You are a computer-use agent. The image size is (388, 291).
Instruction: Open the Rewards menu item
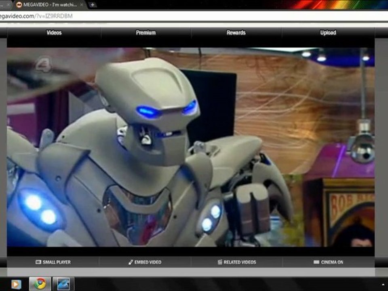coord(236,33)
